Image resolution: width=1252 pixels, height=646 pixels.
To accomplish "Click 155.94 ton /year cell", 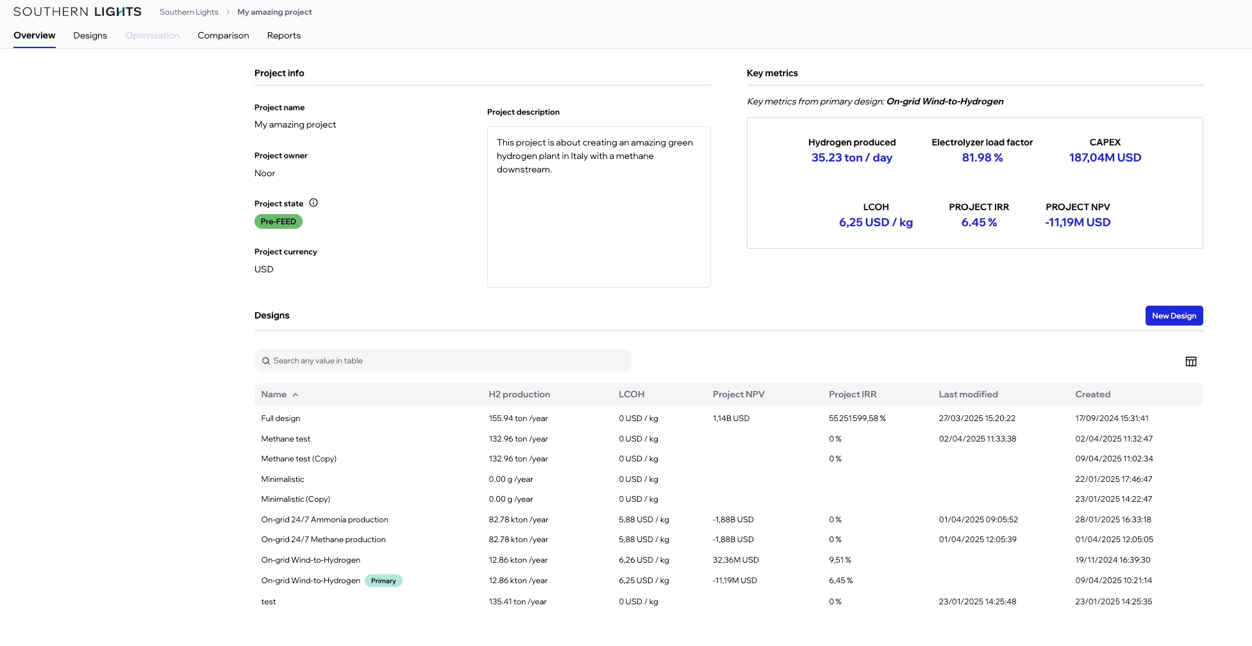I will tap(518, 418).
